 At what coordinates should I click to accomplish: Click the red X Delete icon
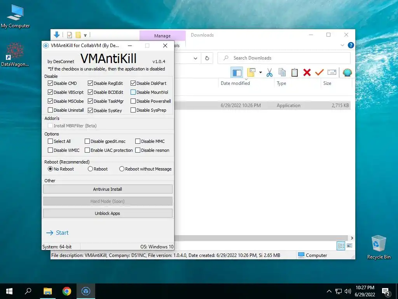coord(307,73)
